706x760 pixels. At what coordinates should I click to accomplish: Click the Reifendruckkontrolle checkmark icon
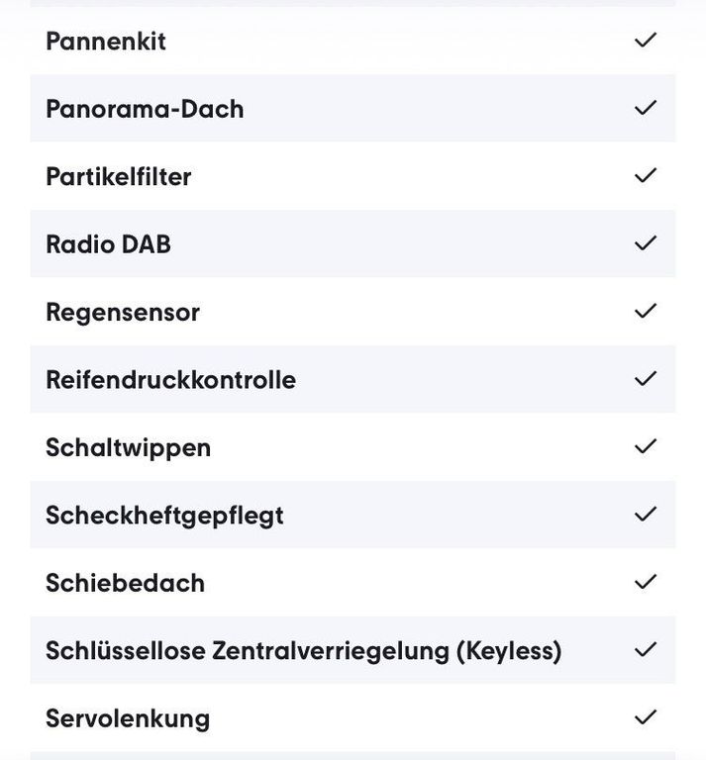click(646, 379)
